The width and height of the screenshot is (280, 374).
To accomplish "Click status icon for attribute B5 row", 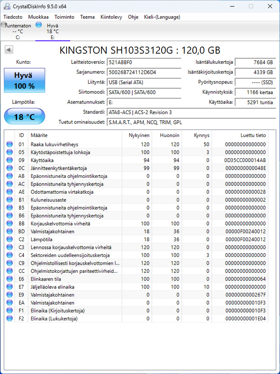I will click(9, 208).
